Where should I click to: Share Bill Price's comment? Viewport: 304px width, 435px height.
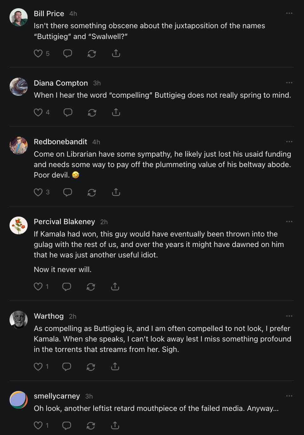(x=116, y=53)
